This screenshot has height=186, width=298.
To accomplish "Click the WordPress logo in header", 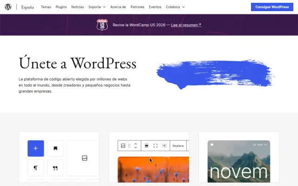I will [8, 7].
